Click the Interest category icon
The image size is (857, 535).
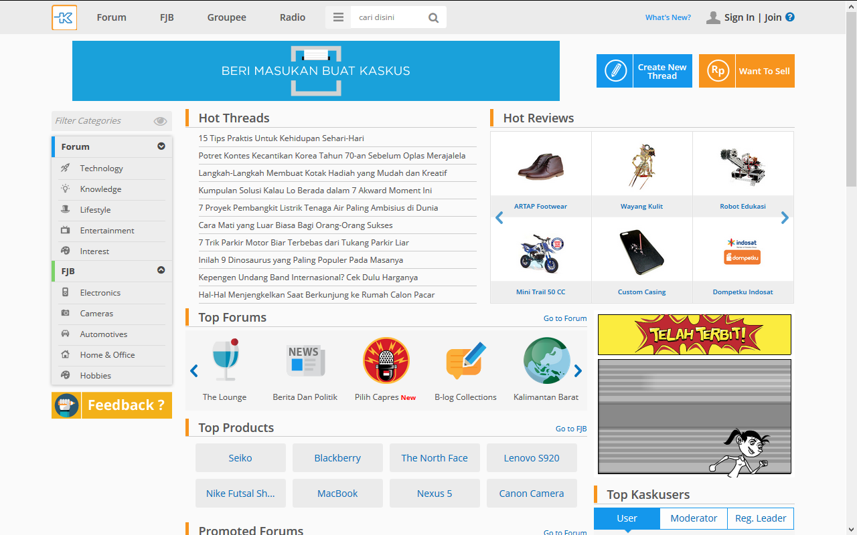65,251
